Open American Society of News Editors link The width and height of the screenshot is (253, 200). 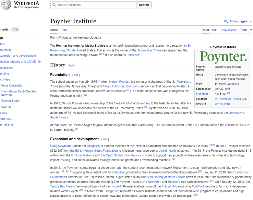(x=163, y=177)
